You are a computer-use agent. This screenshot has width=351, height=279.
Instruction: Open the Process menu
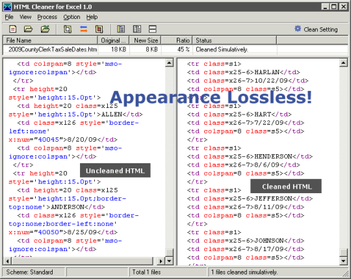pos(47,17)
